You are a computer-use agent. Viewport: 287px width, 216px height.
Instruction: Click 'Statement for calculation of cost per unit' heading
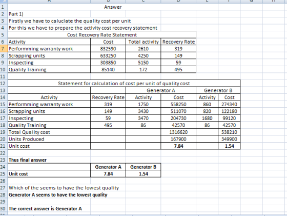click(124, 84)
